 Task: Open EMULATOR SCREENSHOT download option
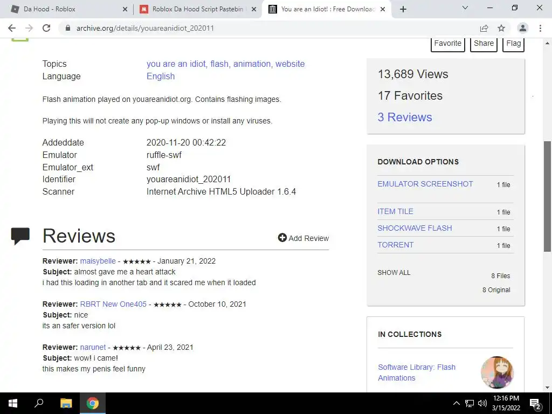[x=425, y=184]
